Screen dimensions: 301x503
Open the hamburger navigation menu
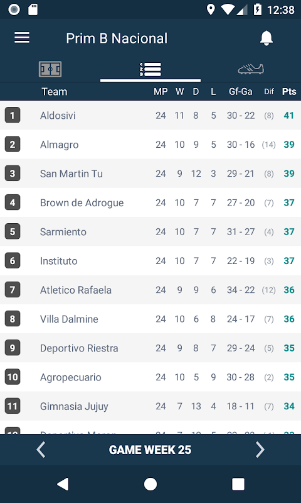coord(22,38)
